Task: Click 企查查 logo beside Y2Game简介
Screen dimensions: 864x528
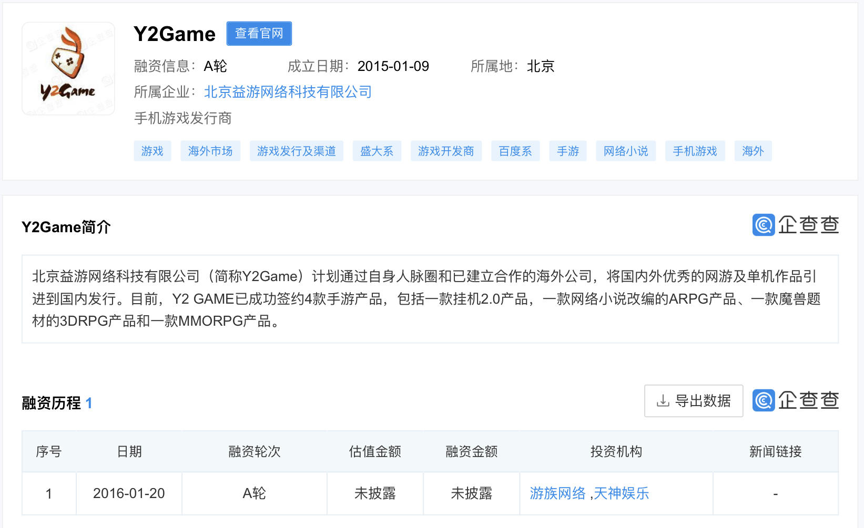Action: click(x=796, y=225)
